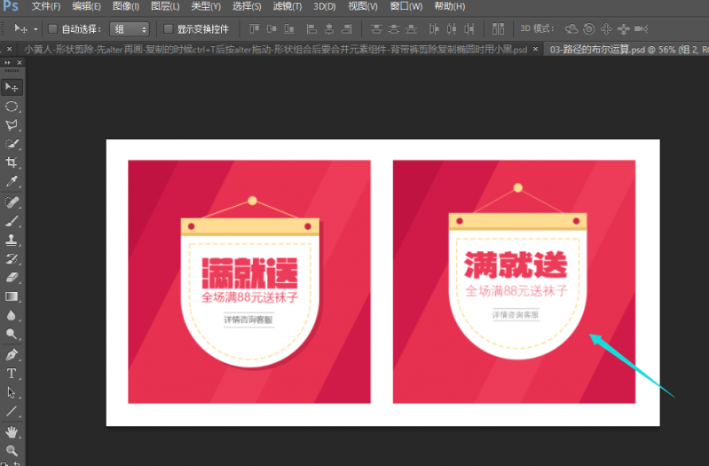
Task: Choose the Polygonal Lasso tool
Action: [12, 125]
